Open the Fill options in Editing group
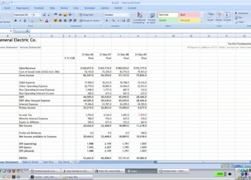251x180 pixels. coord(238,17)
